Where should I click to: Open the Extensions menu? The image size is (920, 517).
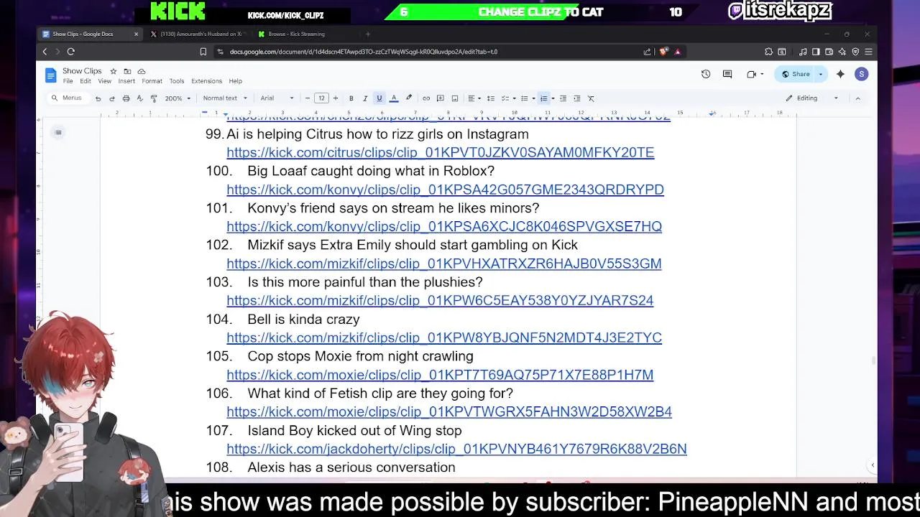[x=206, y=81]
